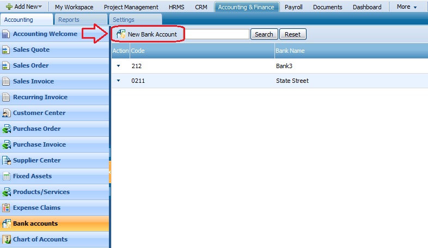Open the Fixed Assets section
The height and width of the screenshot is (248, 428).
pyautogui.click(x=54, y=176)
